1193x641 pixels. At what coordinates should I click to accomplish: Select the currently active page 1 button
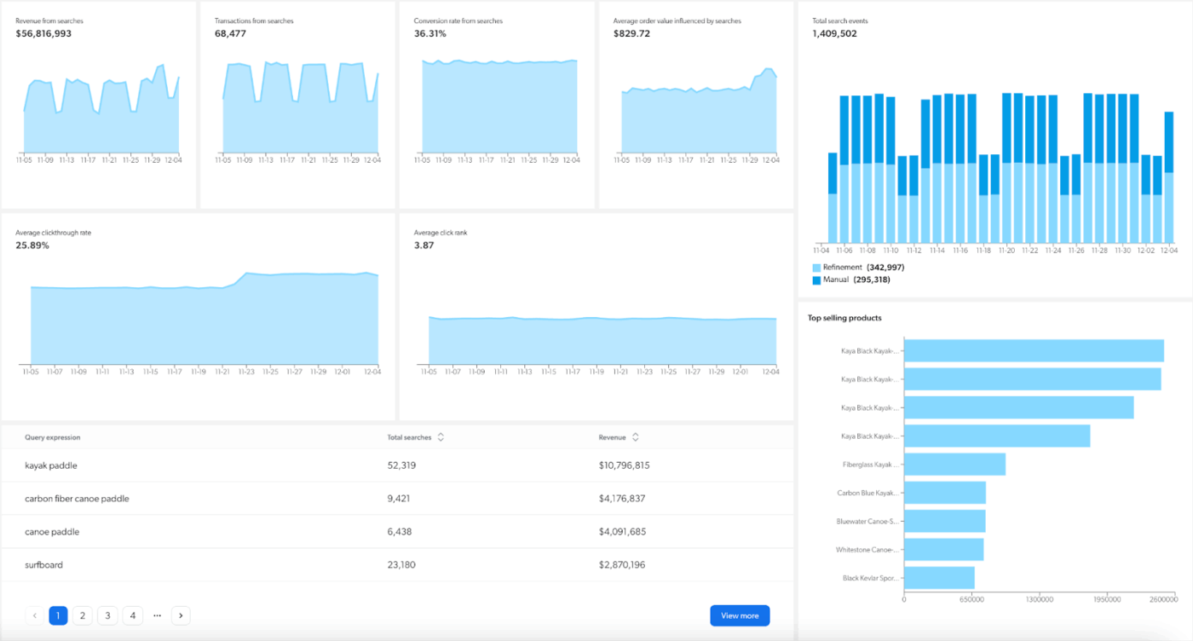tap(58, 615)
